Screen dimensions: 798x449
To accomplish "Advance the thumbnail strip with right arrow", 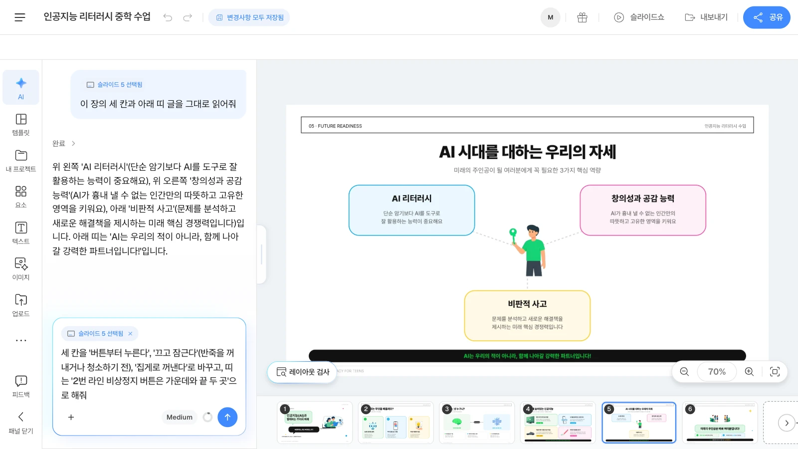I will [x=787, y=423].
